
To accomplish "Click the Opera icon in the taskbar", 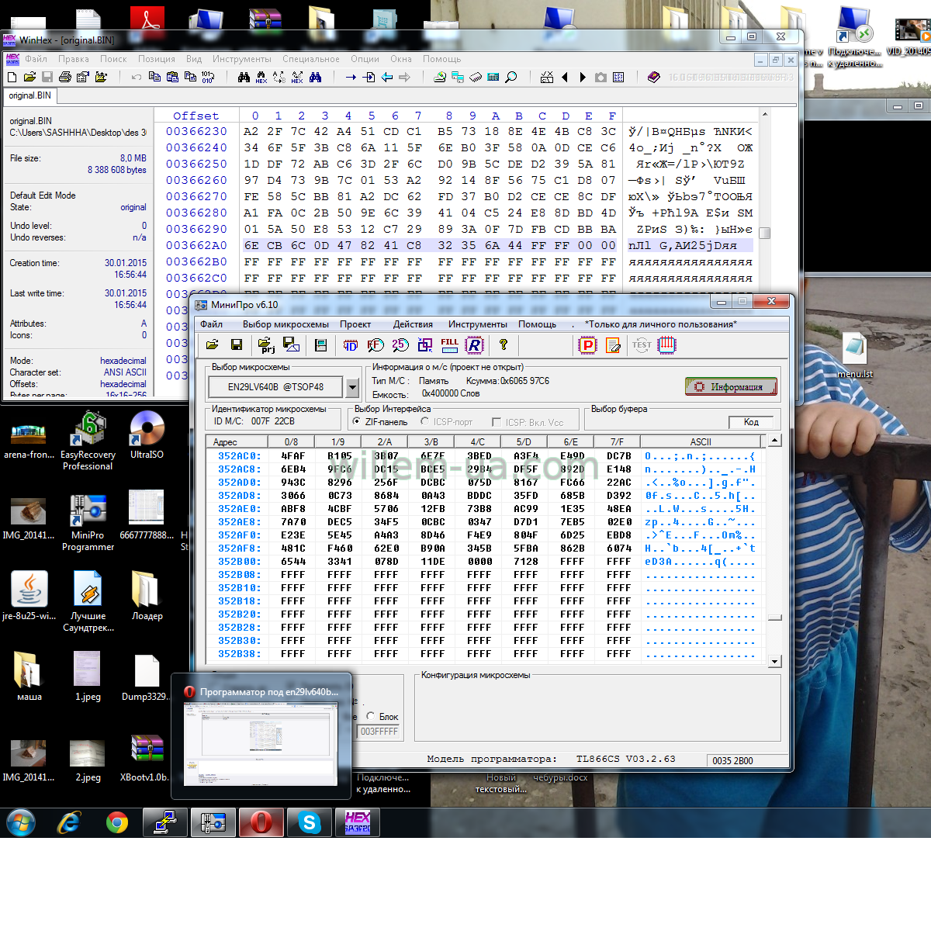I will tap(261, 822).
